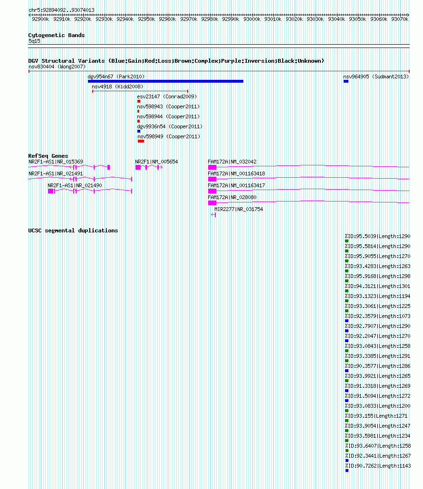Select duplication %ID:90.7262|Length:1143

click(x=378, y=466)
